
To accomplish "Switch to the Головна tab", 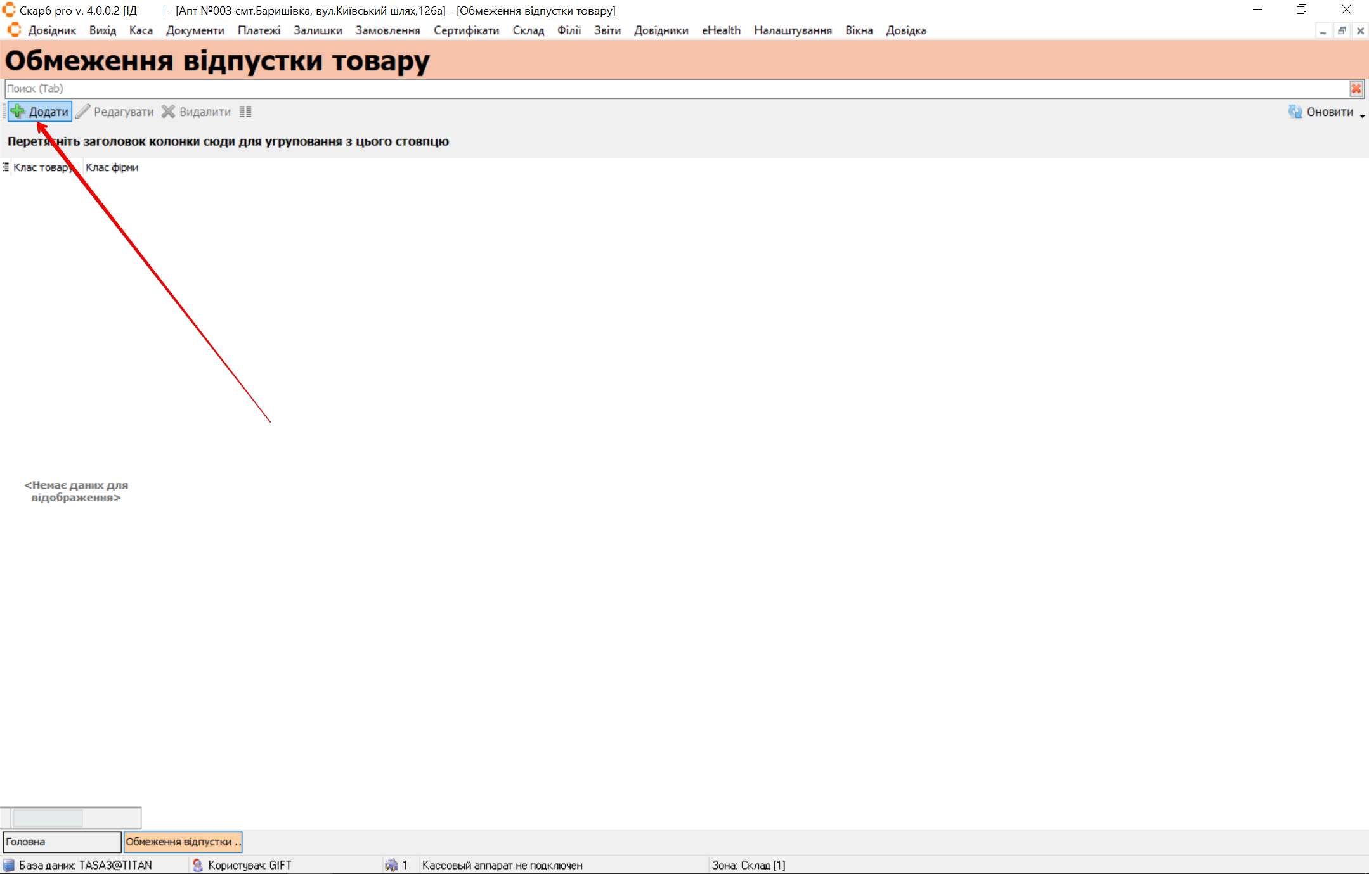I will pyautogui.click(x=62, y=842).
